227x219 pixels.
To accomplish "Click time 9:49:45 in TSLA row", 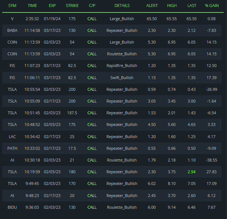I will (x=32, y=183).
